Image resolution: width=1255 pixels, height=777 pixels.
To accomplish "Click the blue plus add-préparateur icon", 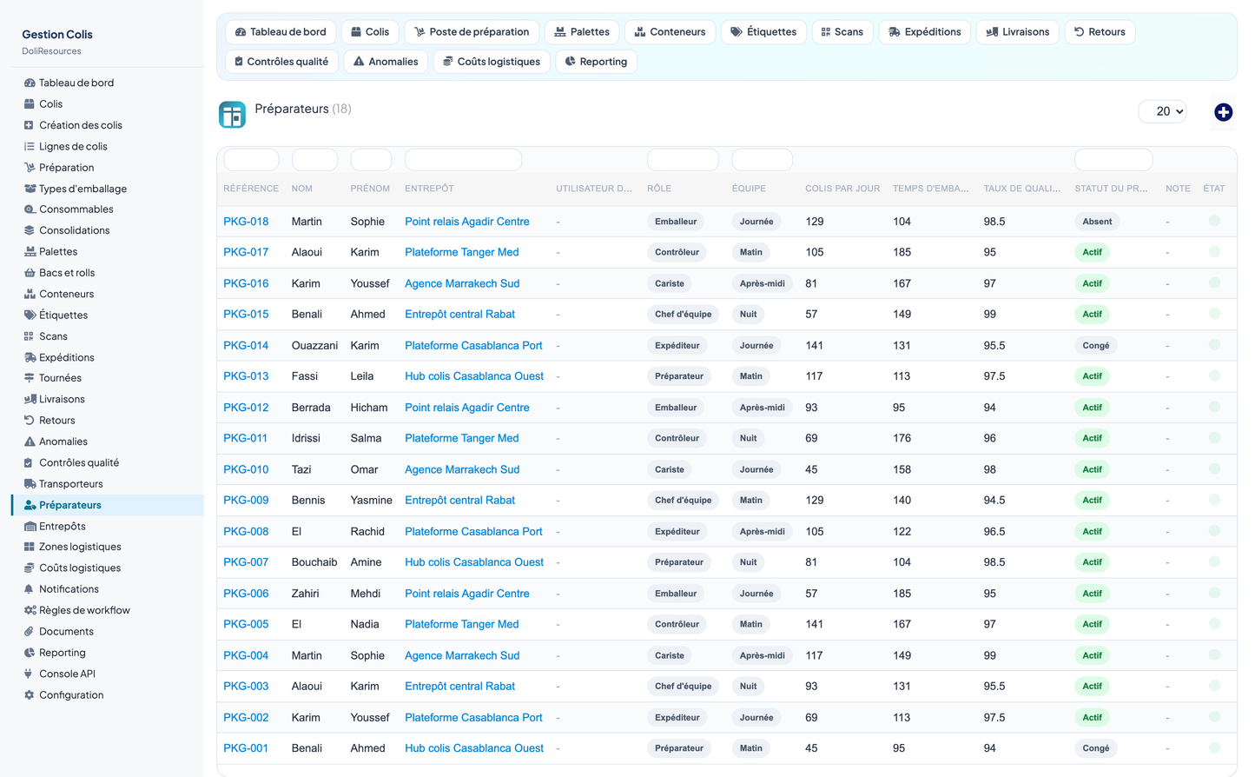I will coord(1223,112).
